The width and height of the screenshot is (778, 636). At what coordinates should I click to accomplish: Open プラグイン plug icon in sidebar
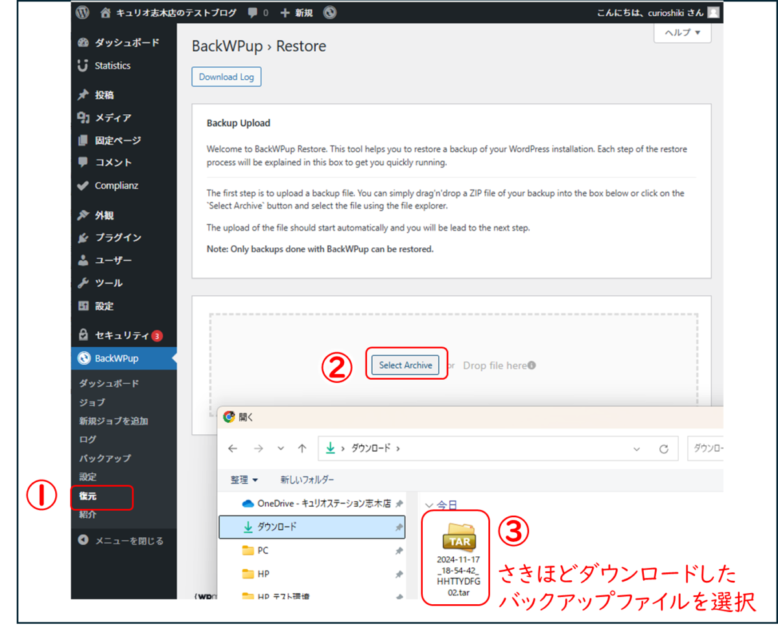pyautogui.click(x=83, y=238)
